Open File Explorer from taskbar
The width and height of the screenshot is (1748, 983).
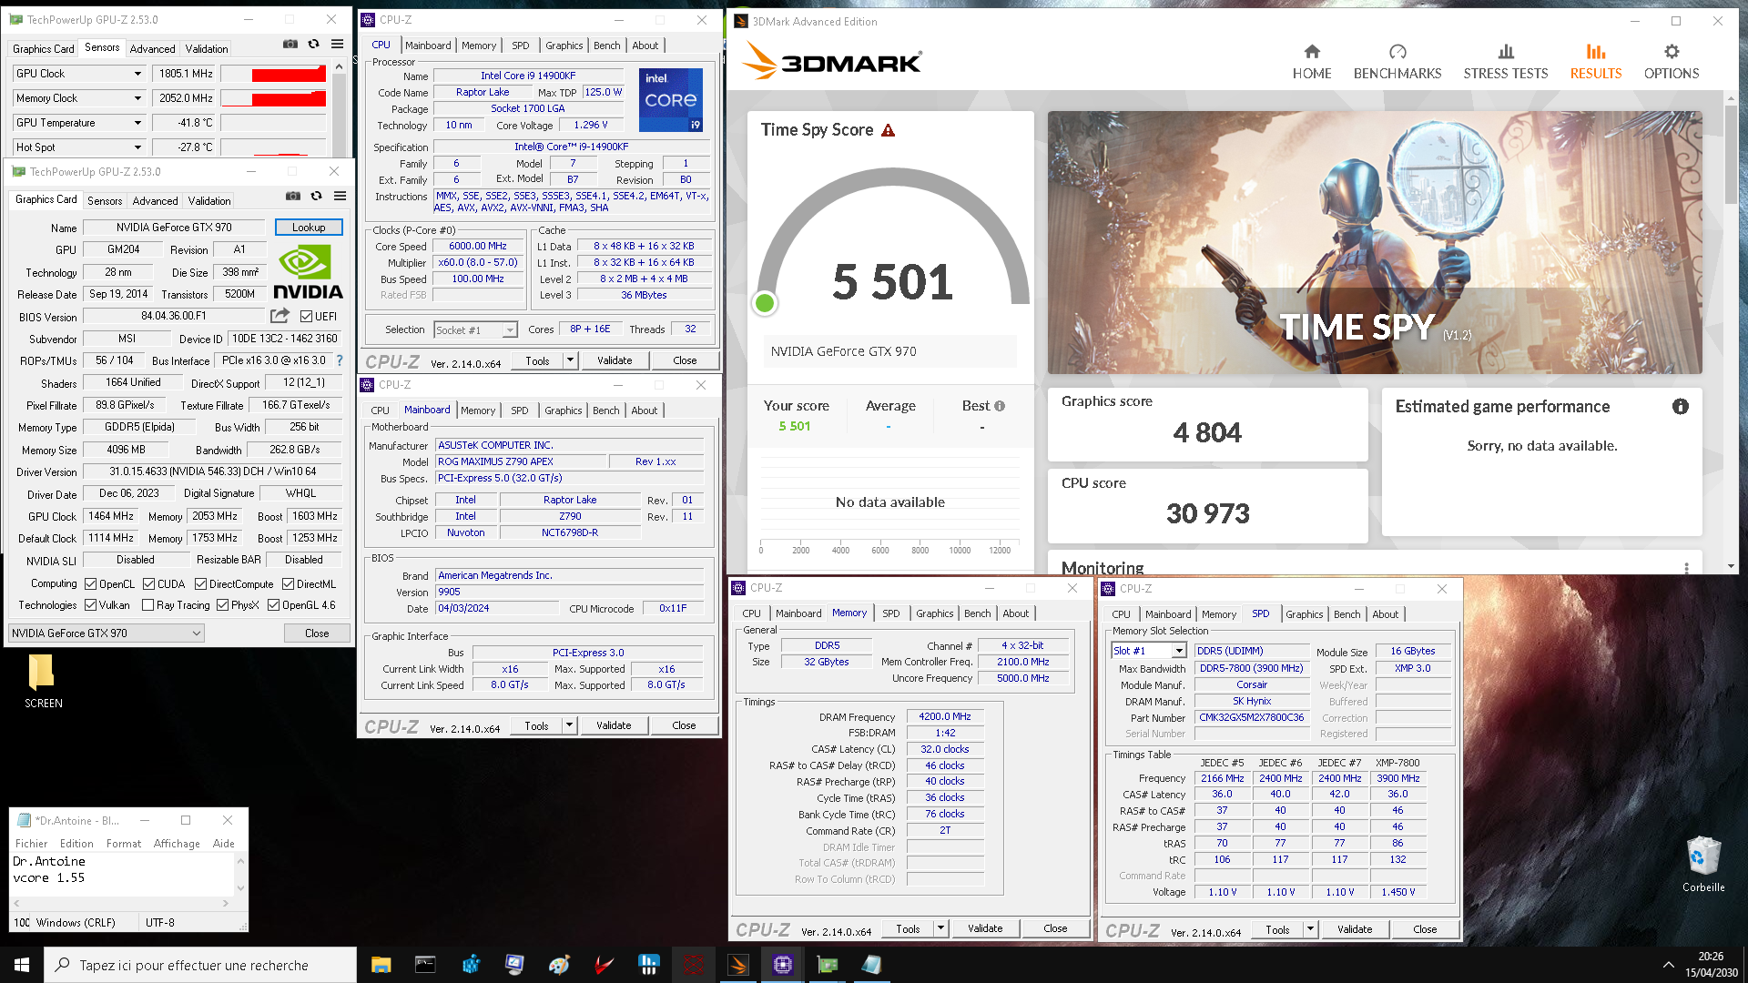click(381, 965)
